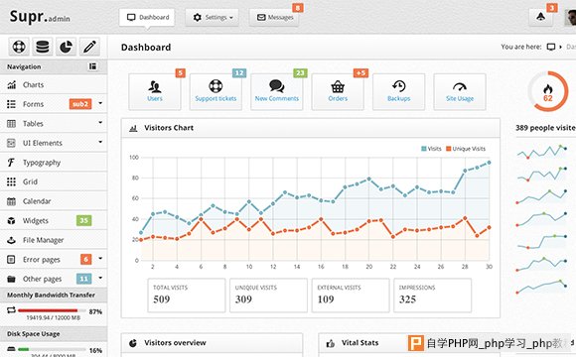Toggle the Unique Visits legend entry

[x=466, y=149]
